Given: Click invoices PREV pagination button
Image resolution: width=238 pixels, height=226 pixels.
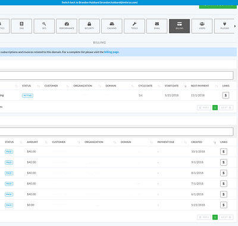Looking at the screenshot, I should 204,217.
